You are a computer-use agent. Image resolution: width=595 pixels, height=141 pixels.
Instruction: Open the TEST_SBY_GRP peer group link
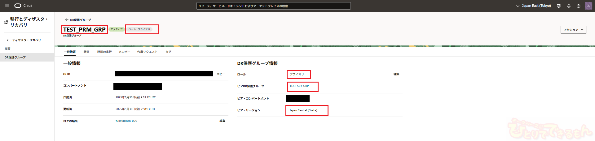pyautogui.click(x=299, y=86)
